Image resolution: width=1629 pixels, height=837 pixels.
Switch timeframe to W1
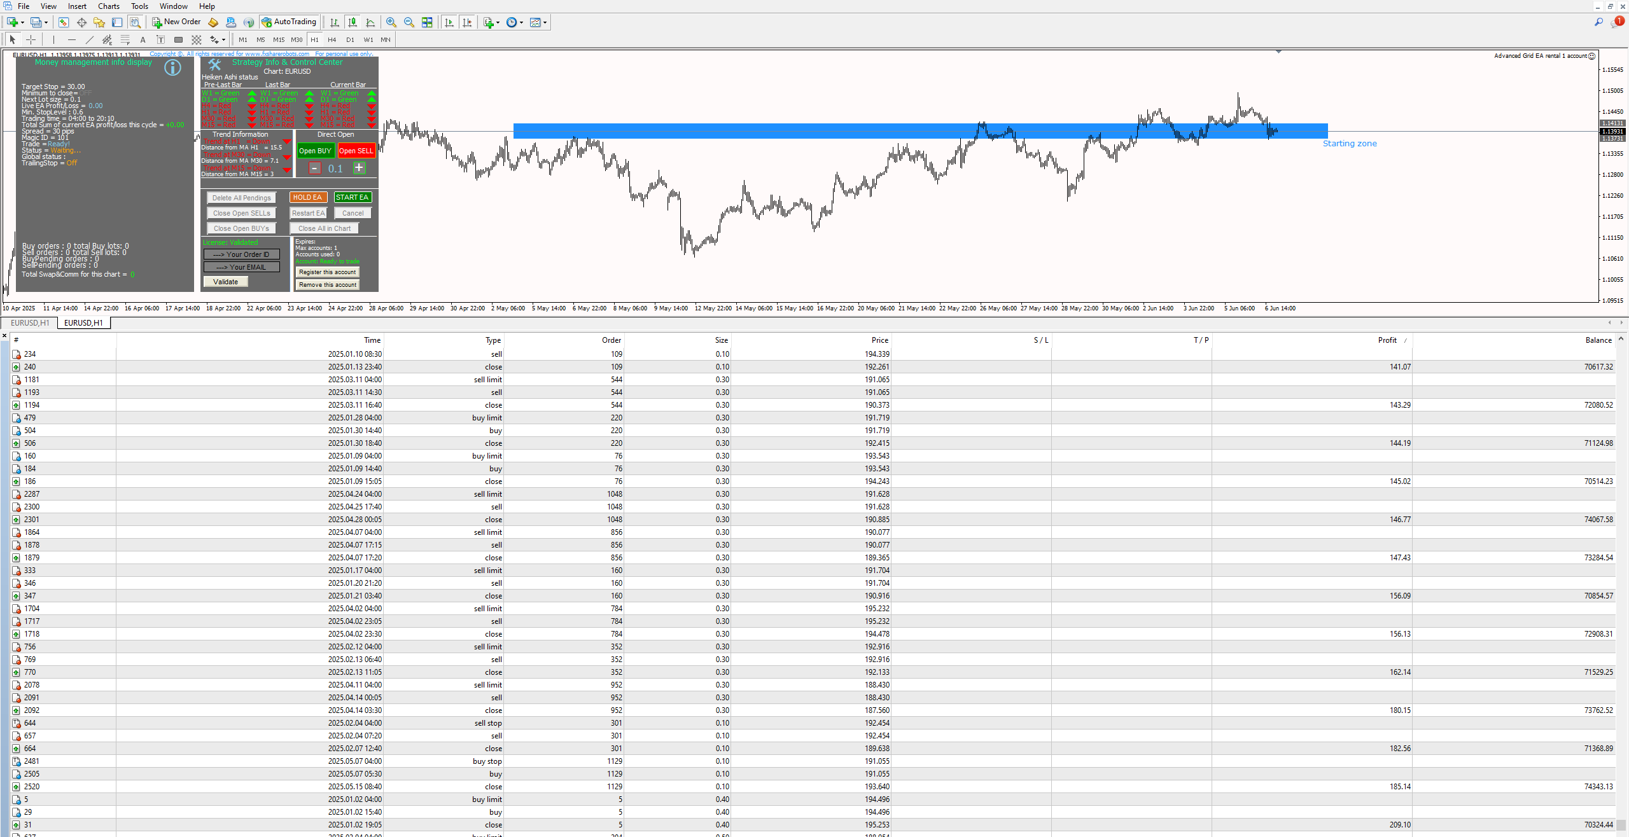point(368,39)
